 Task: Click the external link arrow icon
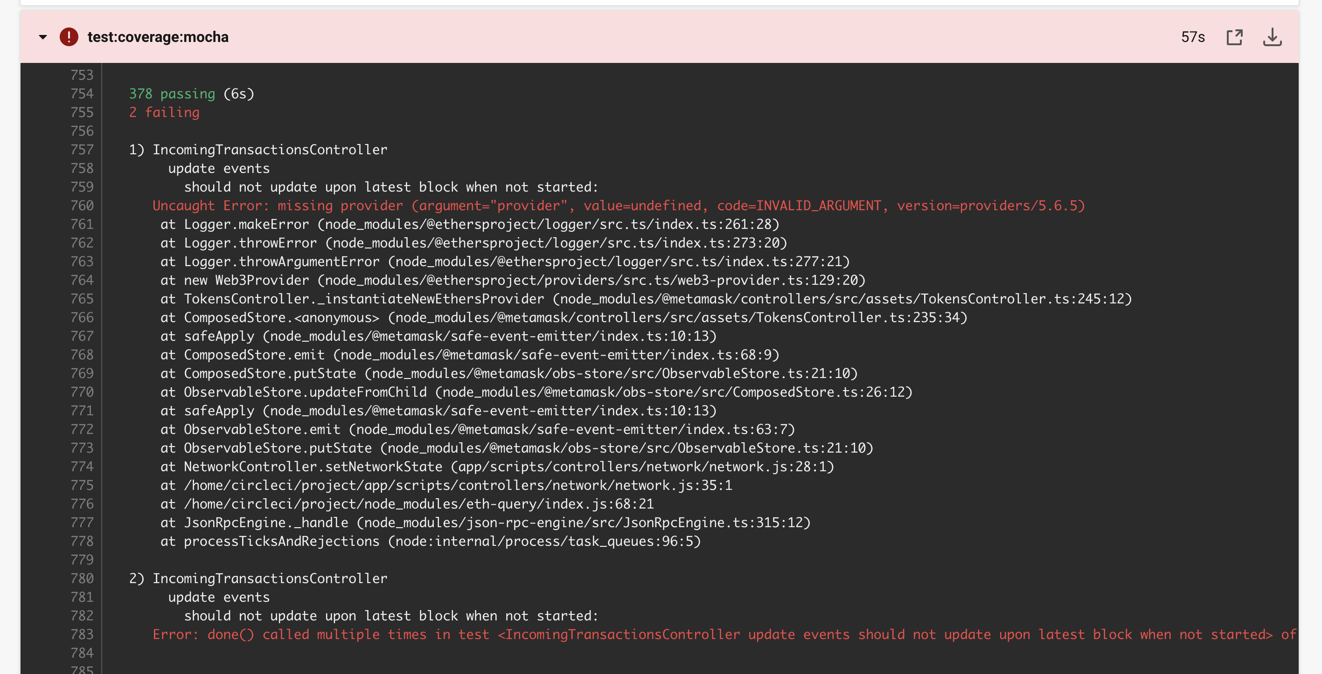pos(1235,37)
